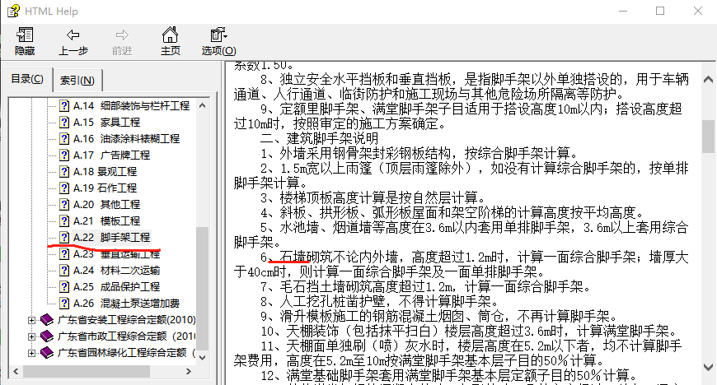Select the 广东省市政工程综合定额 entry
Screen dimensions: 717x385
[126, 336]
